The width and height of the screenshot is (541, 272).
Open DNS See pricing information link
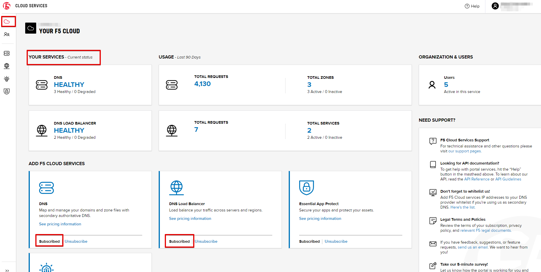pyautogui.click(x=60, y=224)
